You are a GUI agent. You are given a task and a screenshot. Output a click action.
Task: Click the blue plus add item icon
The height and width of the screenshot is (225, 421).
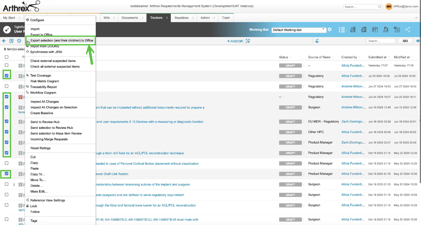[x=4, y=41]
